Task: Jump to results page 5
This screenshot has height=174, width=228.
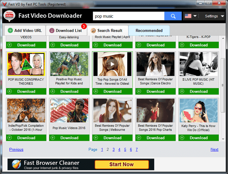Action: [x=125, y=149]
